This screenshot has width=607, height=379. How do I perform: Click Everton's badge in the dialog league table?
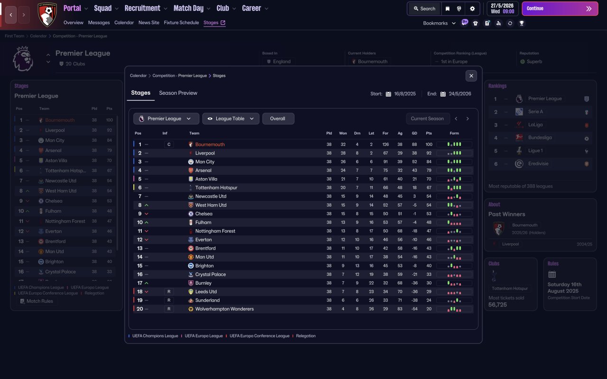[x=191, y=240]
